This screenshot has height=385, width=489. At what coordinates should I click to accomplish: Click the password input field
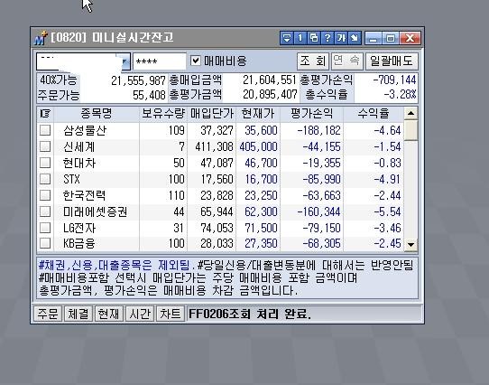coord(160,61)
